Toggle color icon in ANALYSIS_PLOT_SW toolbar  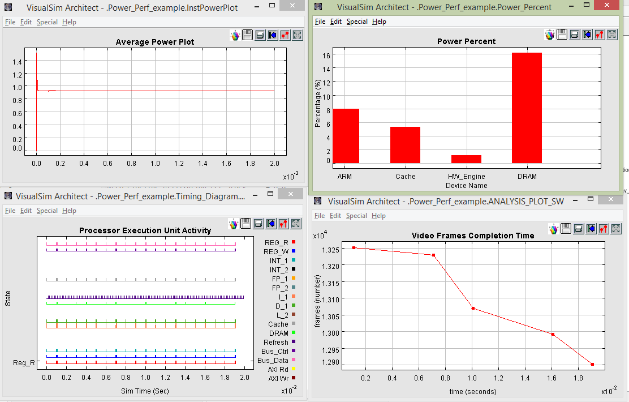pyautogui.click(x=553, y=229)
